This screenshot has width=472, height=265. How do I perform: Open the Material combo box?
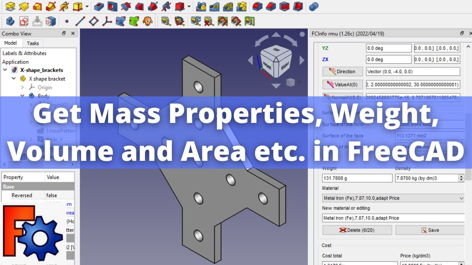click(393, 198)
